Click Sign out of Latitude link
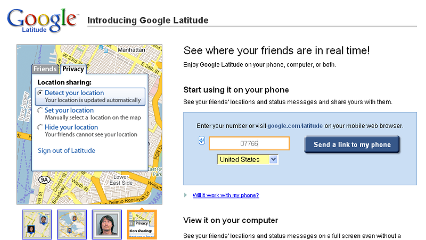 tap(67, 151)
